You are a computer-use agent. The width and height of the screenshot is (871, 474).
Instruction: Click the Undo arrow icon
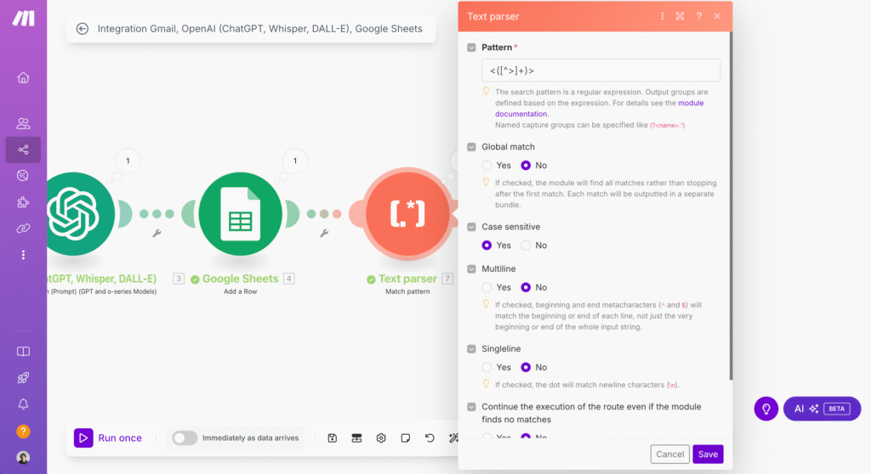click(x=430, y=438)
